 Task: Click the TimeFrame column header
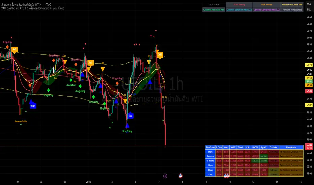(x=210, y=147)
